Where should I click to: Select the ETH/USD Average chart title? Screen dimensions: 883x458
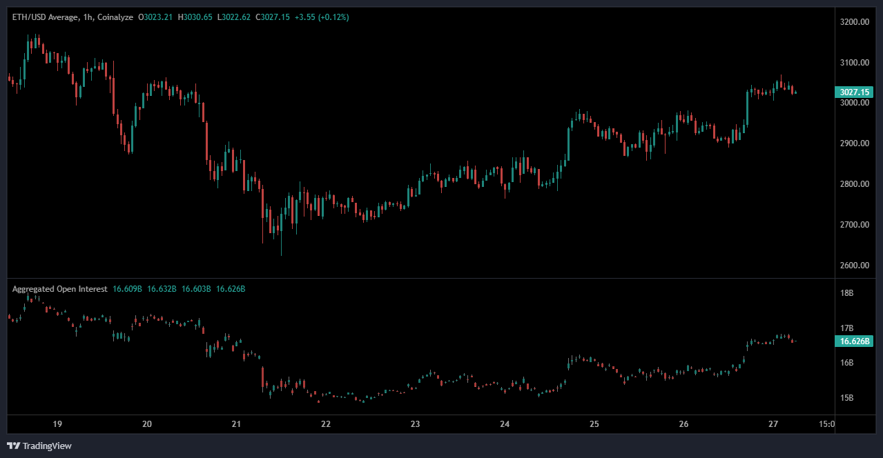tap(43, 17)
